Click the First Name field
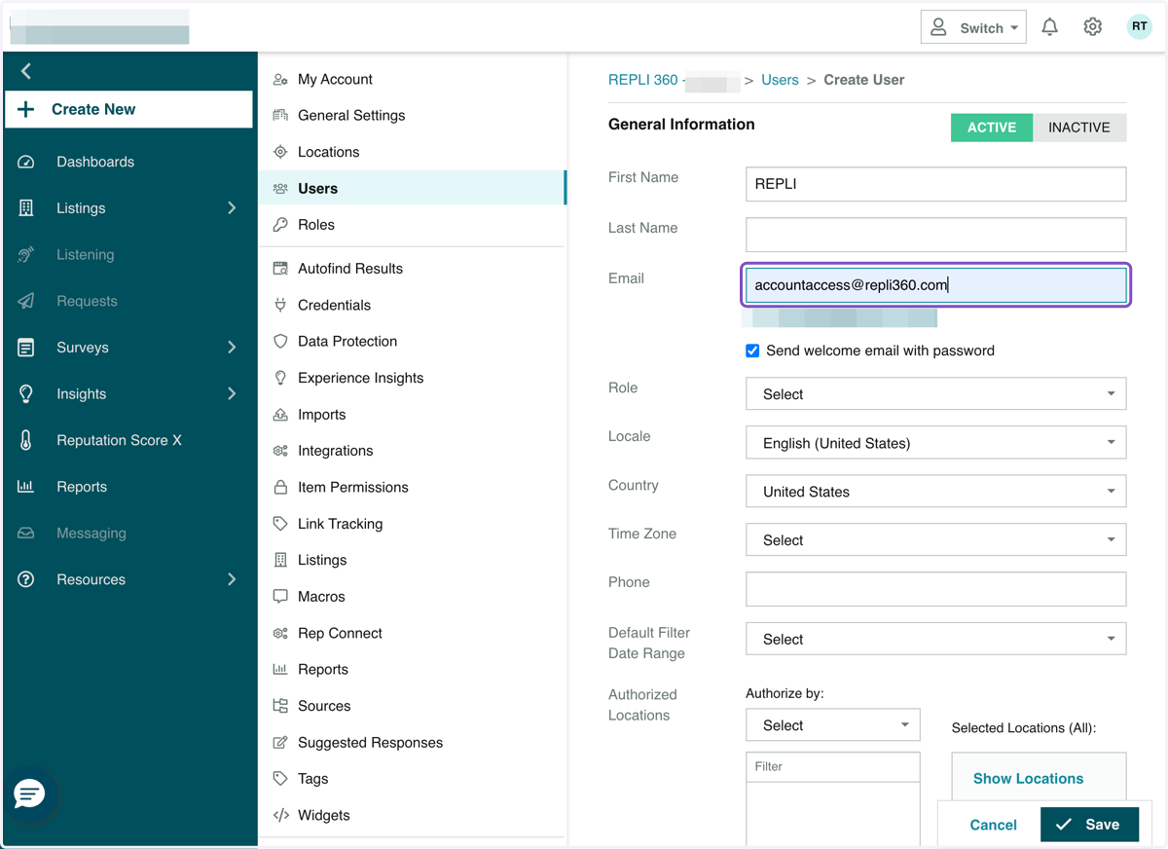This screenshot has height=849, width=1168. click(x=936, y=184)
